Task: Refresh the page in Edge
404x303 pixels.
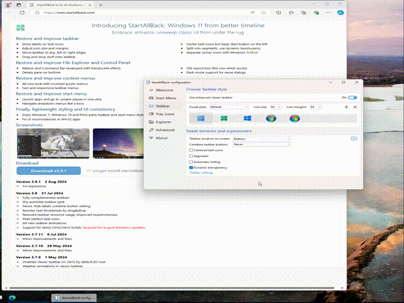Action: point(22,13)
